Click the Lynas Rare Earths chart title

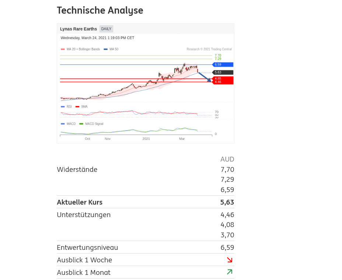78,29
